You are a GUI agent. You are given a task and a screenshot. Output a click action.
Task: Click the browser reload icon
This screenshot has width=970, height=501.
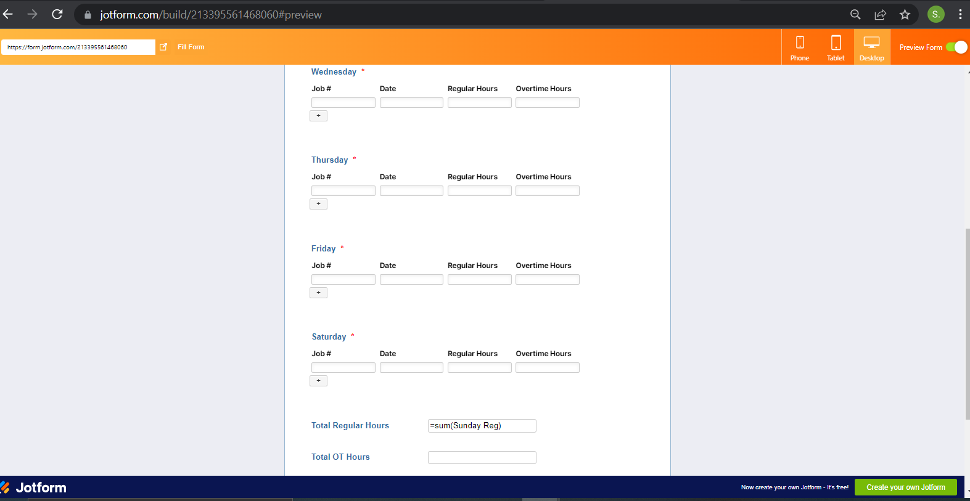pos(57,14)
